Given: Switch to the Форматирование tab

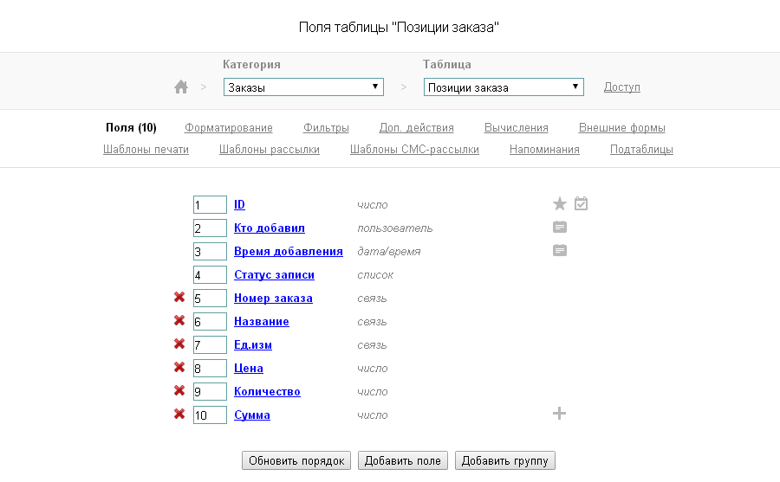Looking at the screenshot, I should click(x=229, y=128).
